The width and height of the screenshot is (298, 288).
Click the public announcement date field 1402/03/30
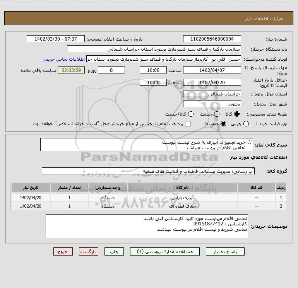pos(56,39)
